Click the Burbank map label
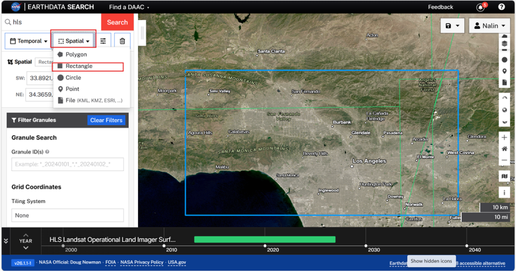Screen dimensions: 516x271 point(342,122)
